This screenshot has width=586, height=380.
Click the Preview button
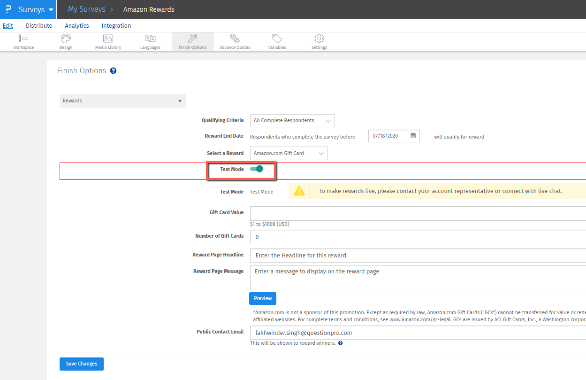[x=263, y=298]
